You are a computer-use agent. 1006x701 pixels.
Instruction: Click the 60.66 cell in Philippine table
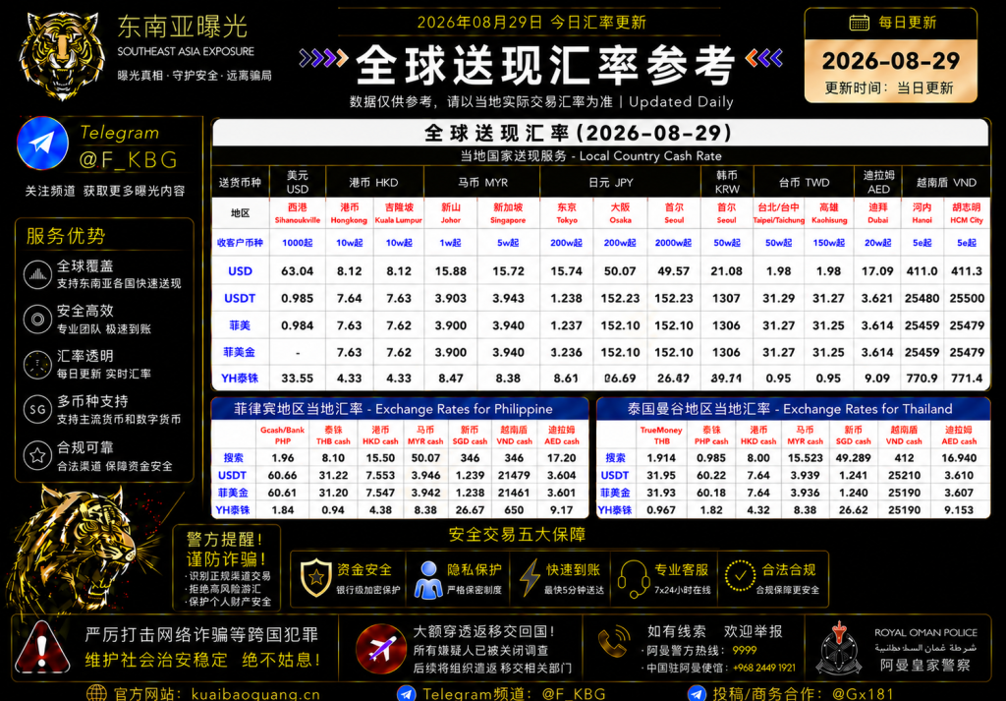282,475
